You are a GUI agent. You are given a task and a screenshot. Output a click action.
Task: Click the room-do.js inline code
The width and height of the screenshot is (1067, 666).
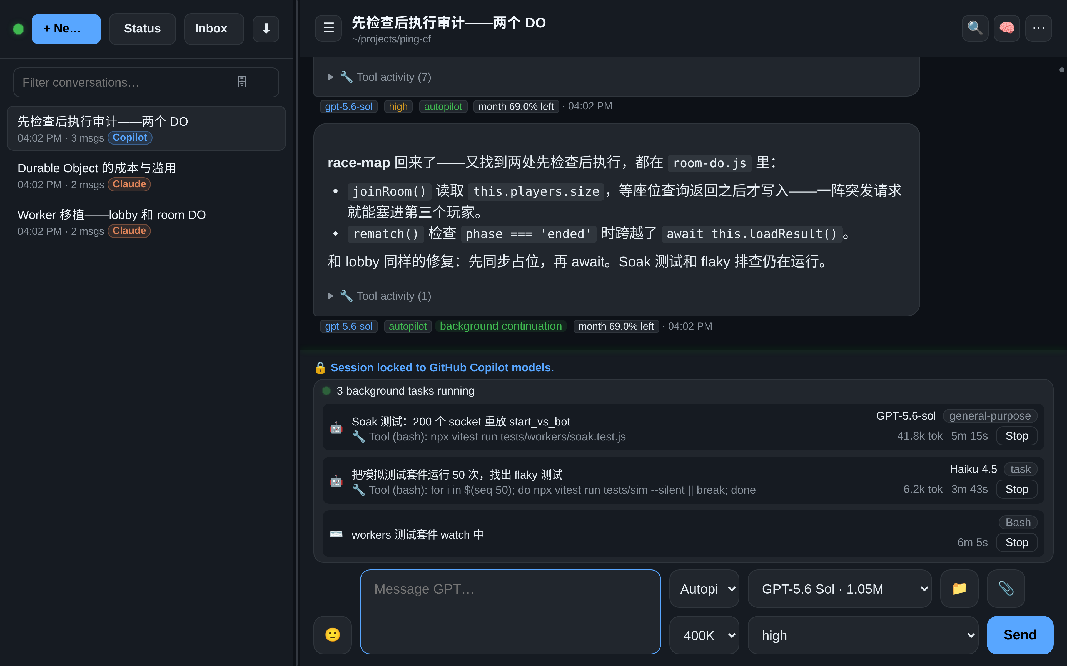[709, 163]
